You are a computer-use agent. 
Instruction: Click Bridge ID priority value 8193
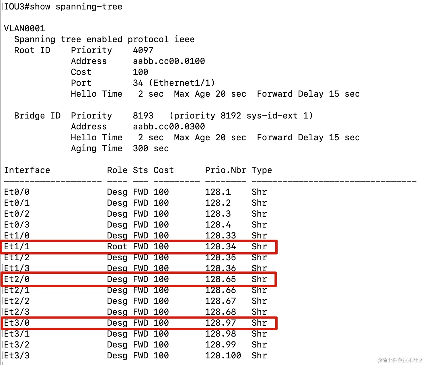[x=143, y=116]
